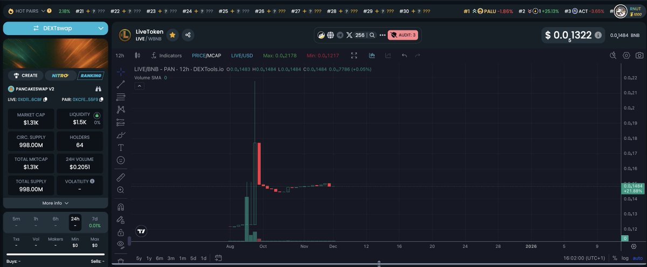The image size is (647, 267).
Task: Open the timezone 16:02:00 (UTC+1) menu
Action: click(584, 258)
